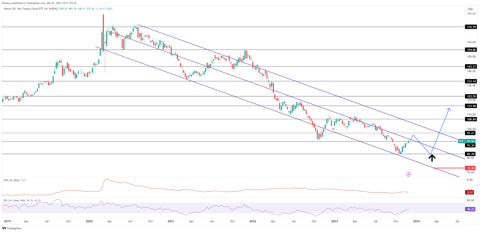Select the 170.59 horizontal level label
Screen dimensions: 480x232
pyautogui.click(x=471, y=27)
